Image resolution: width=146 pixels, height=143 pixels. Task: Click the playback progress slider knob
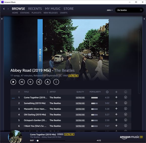click(38, 141)
